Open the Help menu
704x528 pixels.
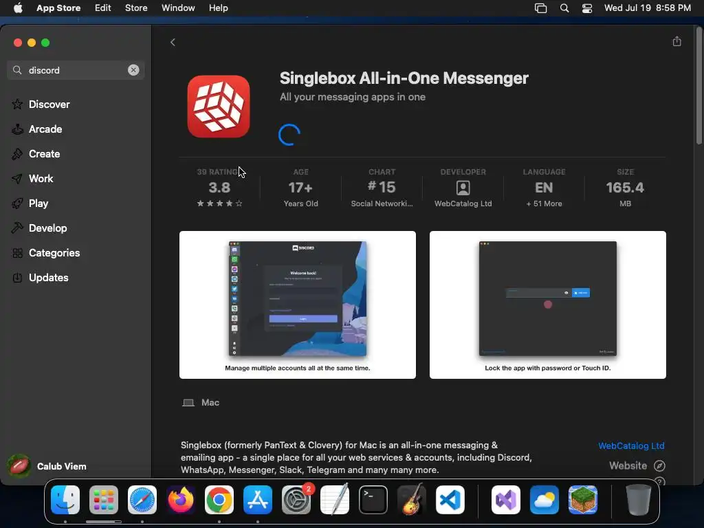[218, 8]
